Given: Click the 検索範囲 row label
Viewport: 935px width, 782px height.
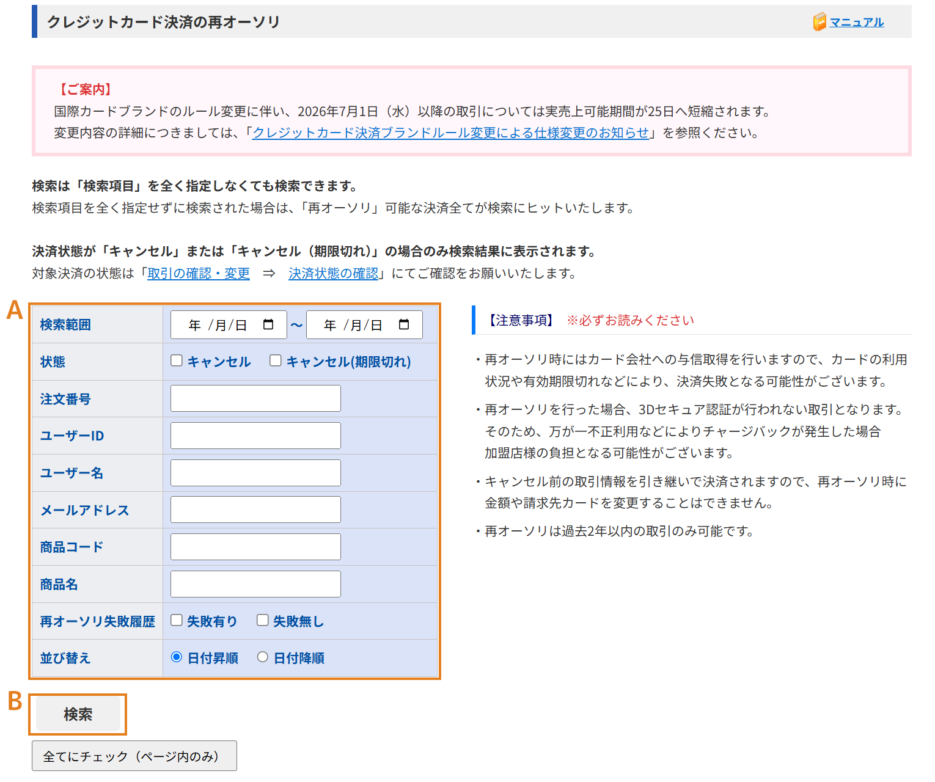Looking at the screenshot, I should [65, 324].
